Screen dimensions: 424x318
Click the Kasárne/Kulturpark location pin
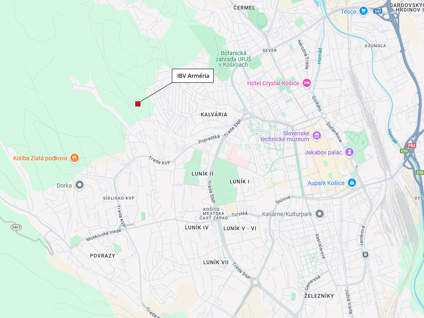320,214
